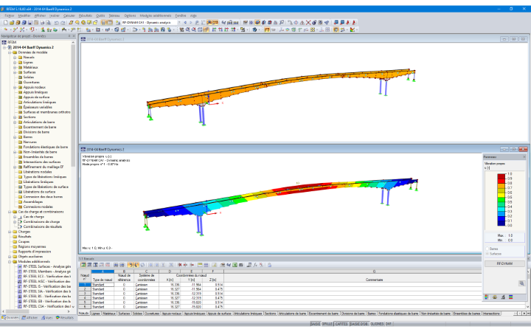Open the Résultats navigator tab
Viewport: 531px width, 332px height.
(65, 318)
